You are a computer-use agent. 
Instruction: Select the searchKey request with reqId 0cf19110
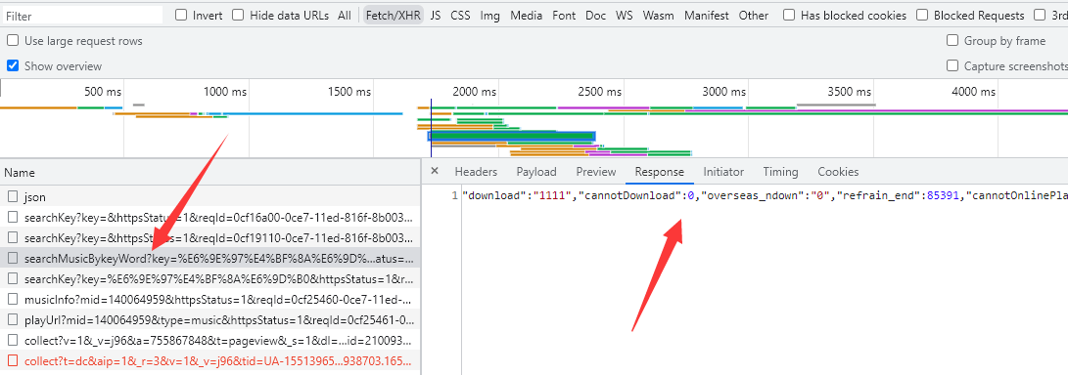point(209,237)
